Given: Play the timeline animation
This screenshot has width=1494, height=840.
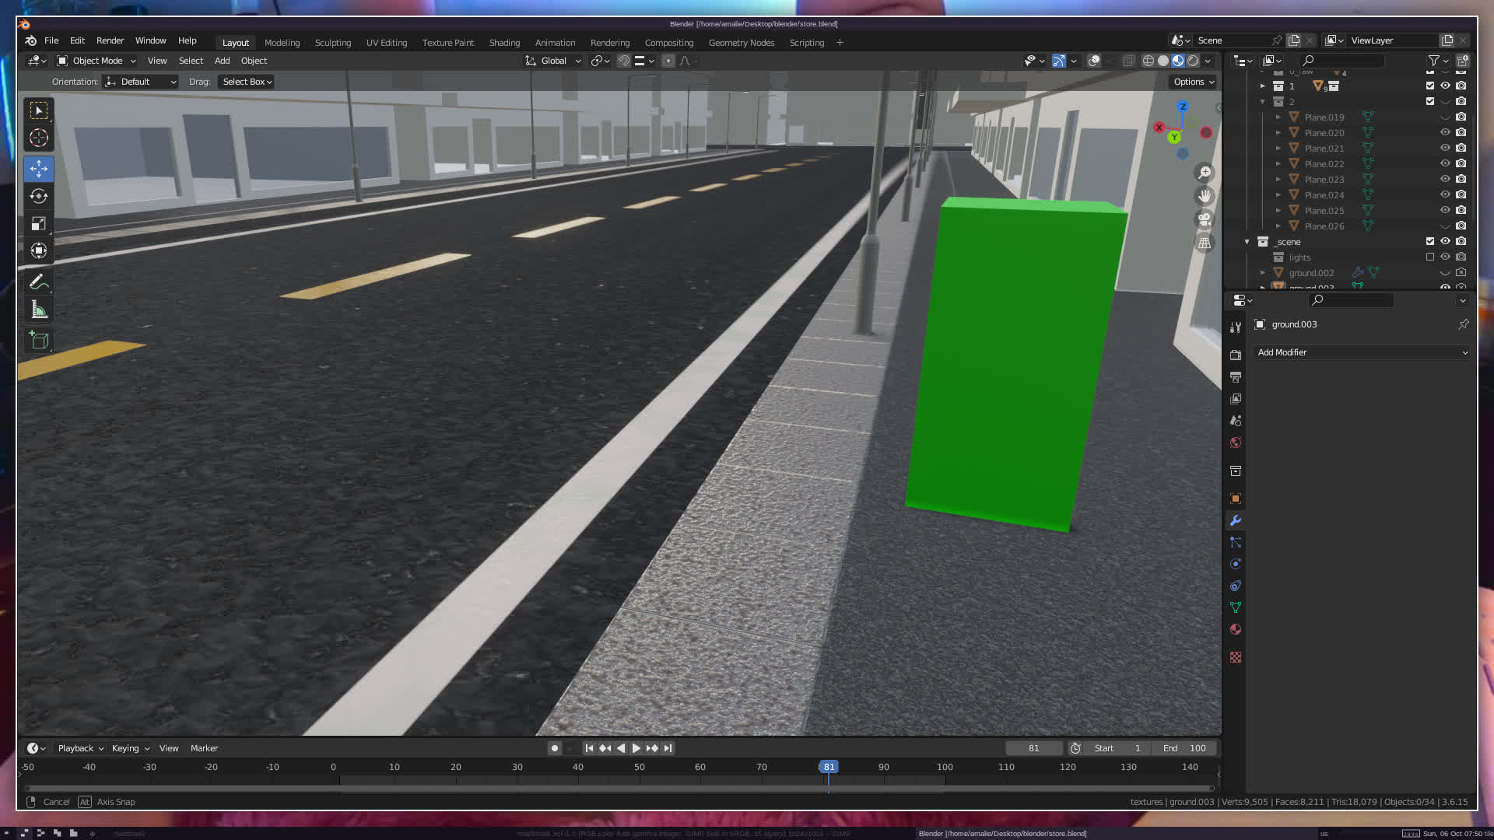Looking at the screenshot, I should (636, 748).
